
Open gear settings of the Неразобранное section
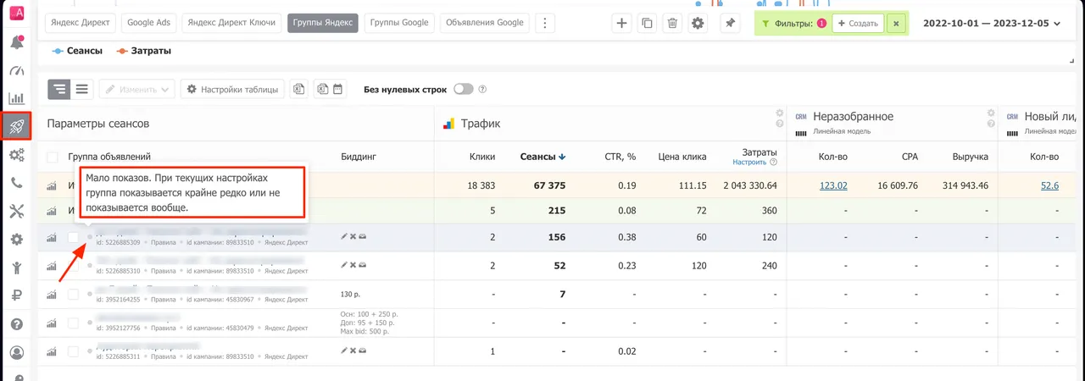coord(990,113)
